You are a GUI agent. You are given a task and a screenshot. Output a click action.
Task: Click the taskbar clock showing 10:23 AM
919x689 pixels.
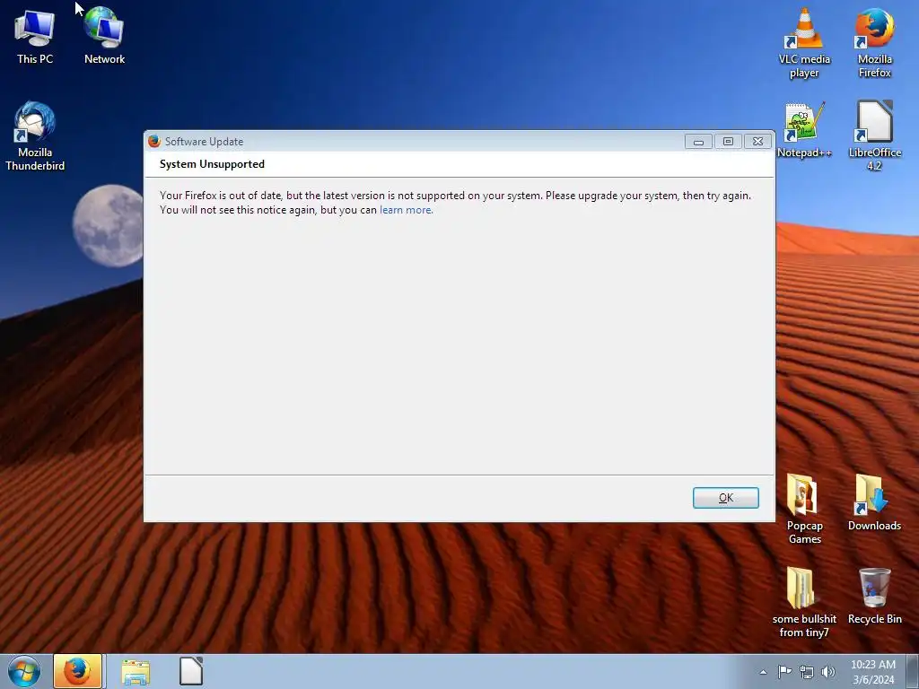coord(873,672)
